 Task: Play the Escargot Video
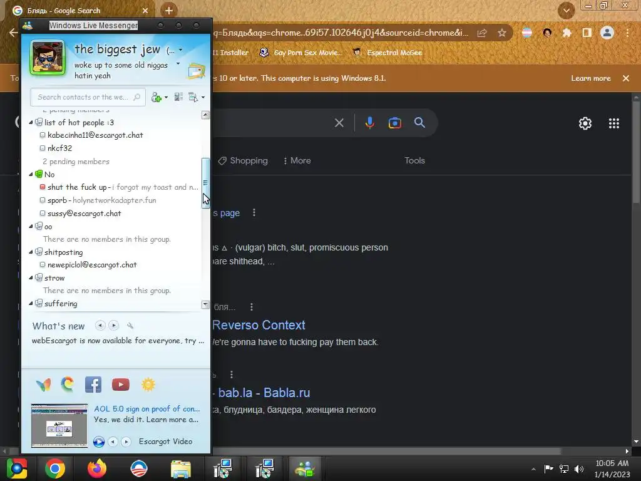tap(98, 442)
